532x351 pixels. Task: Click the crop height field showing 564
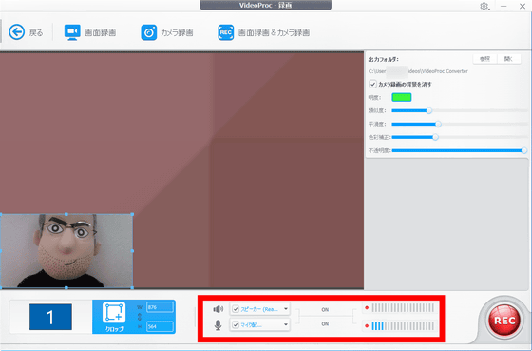pyautogui.click(x=160, y=326)
